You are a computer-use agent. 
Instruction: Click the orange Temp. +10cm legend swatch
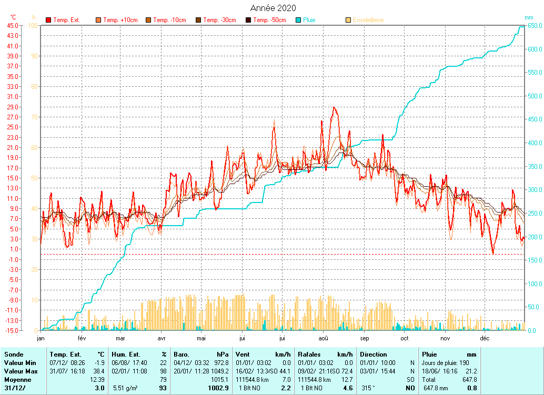98,20
